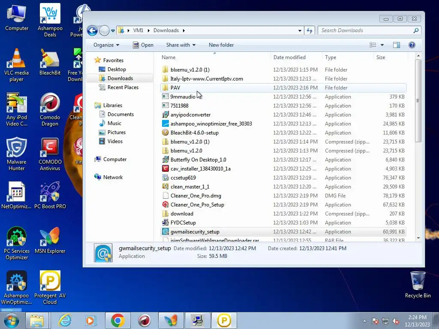Open Comodo Dragon from taskbar

coord(144,320)
